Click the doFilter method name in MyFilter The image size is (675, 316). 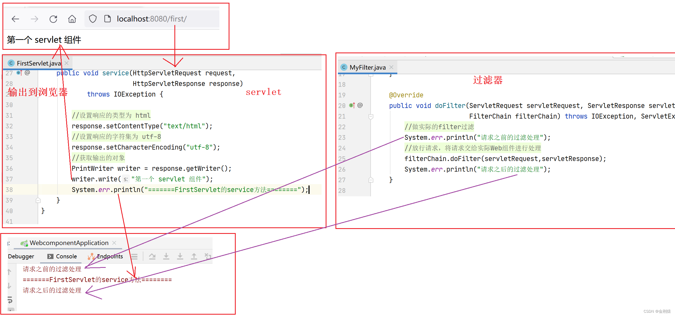coord(450,106)
